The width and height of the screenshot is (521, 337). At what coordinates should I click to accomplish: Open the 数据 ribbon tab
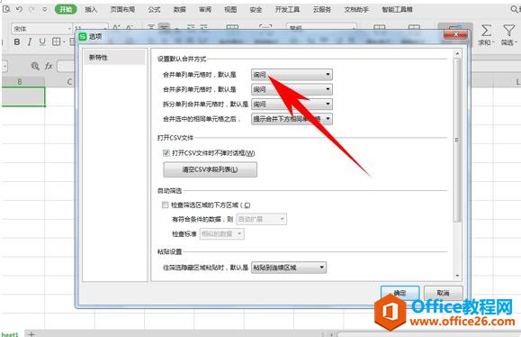pyautogui.click(x=180, y=10)
